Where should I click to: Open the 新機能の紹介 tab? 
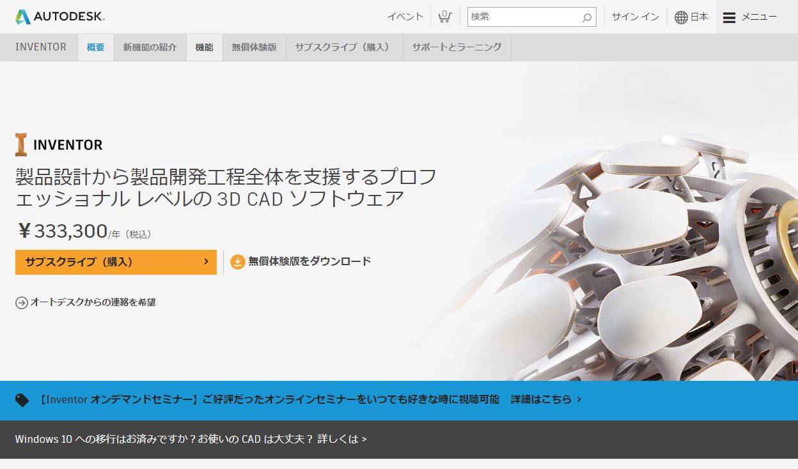(x=150, y=47)
